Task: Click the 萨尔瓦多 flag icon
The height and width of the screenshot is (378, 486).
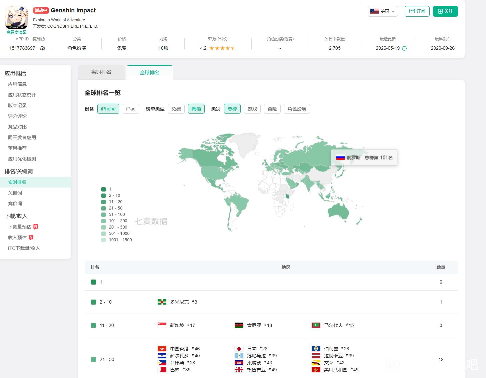Action: [x=162, y=356]
